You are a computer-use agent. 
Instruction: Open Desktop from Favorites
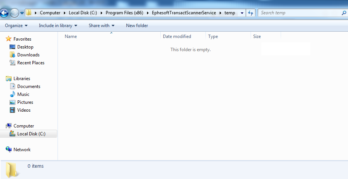pos(25,47)
